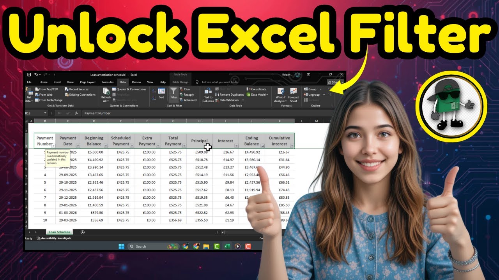Viewport: 499px width, 280px height.
Task: Select Interest cell £16.67
Action: click(226, 152)
